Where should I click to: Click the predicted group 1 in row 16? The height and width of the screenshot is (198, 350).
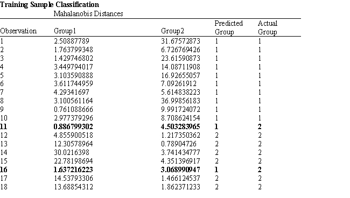[x=216, y=169]
